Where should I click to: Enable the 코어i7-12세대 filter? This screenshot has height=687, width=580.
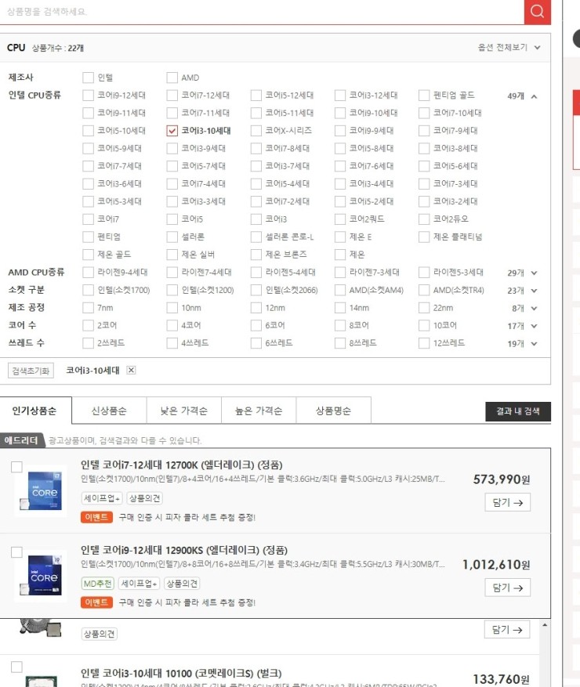pos(172,95)
